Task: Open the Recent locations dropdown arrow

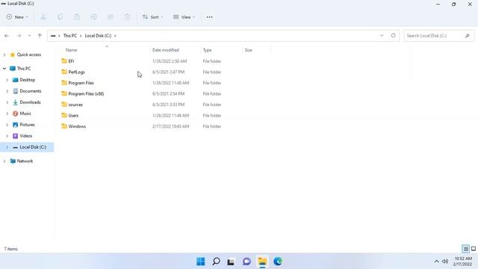Action: (29, 36)
